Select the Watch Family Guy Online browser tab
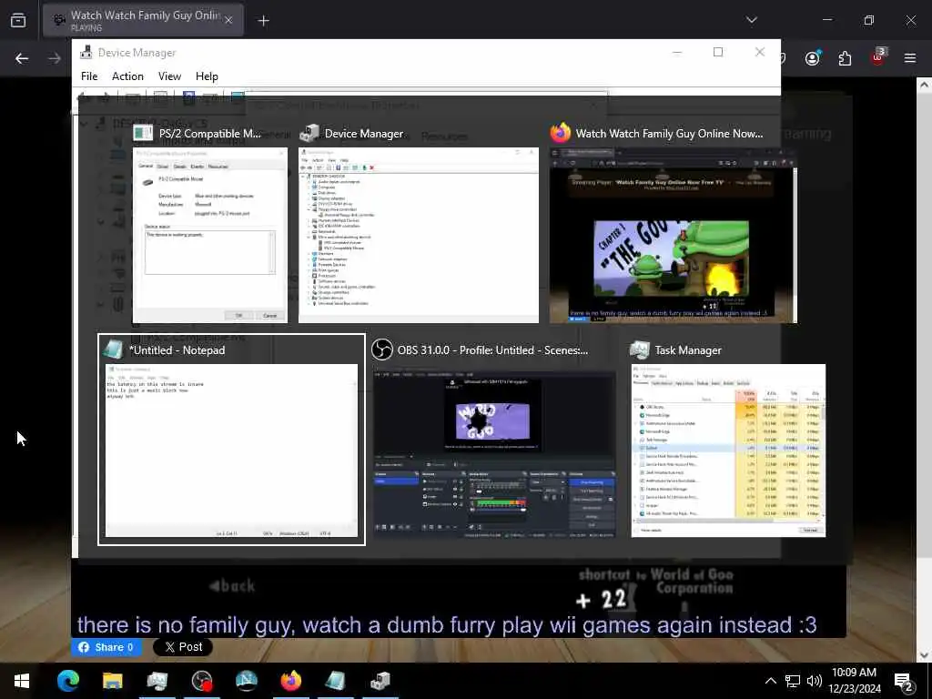932x699 pixels. point(143,20)
